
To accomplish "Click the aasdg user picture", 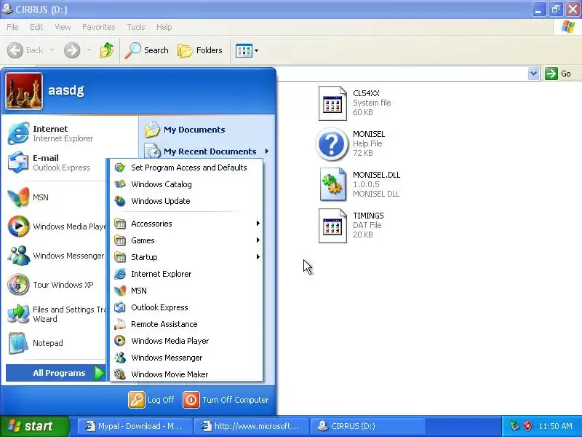I will 24,91.
